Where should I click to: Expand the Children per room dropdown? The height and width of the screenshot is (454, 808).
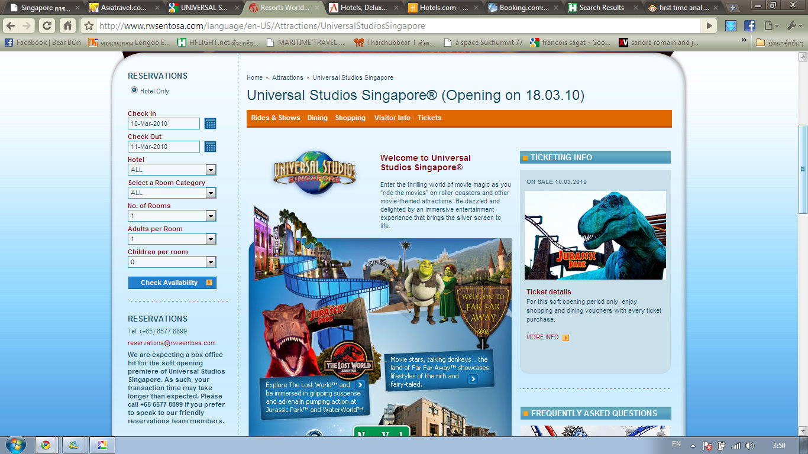(211, 262)
